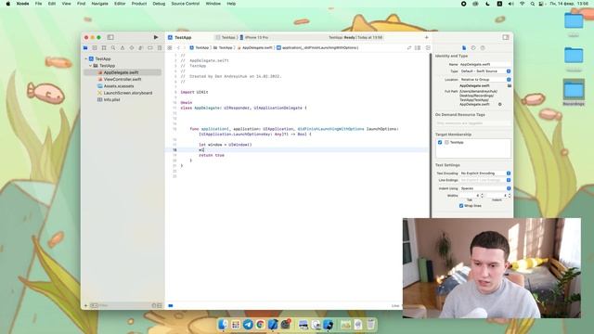
Task: Show the File inspector
Action: click(x=464, y=47)
